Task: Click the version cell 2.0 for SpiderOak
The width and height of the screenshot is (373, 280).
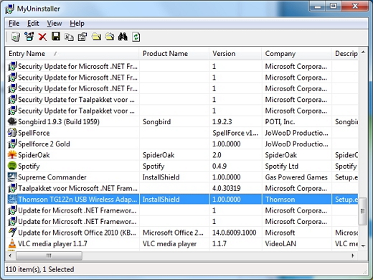Action: (x=217, y=155)
